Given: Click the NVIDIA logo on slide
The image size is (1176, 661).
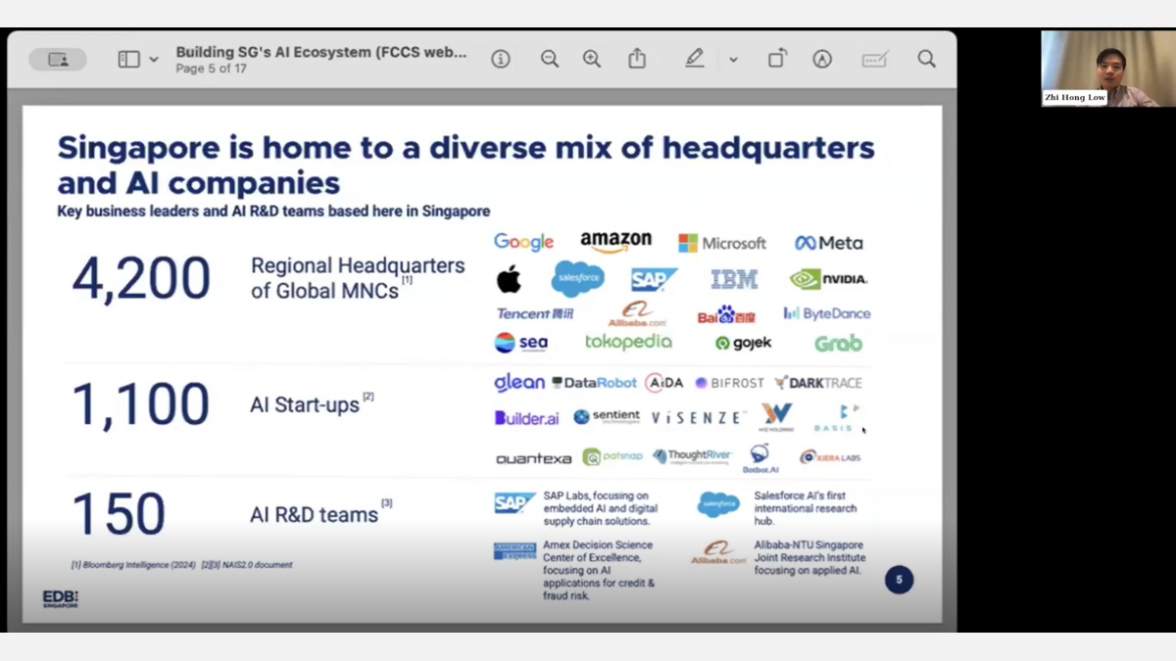Looking at the screenshot, I should (x=828, y=279).
